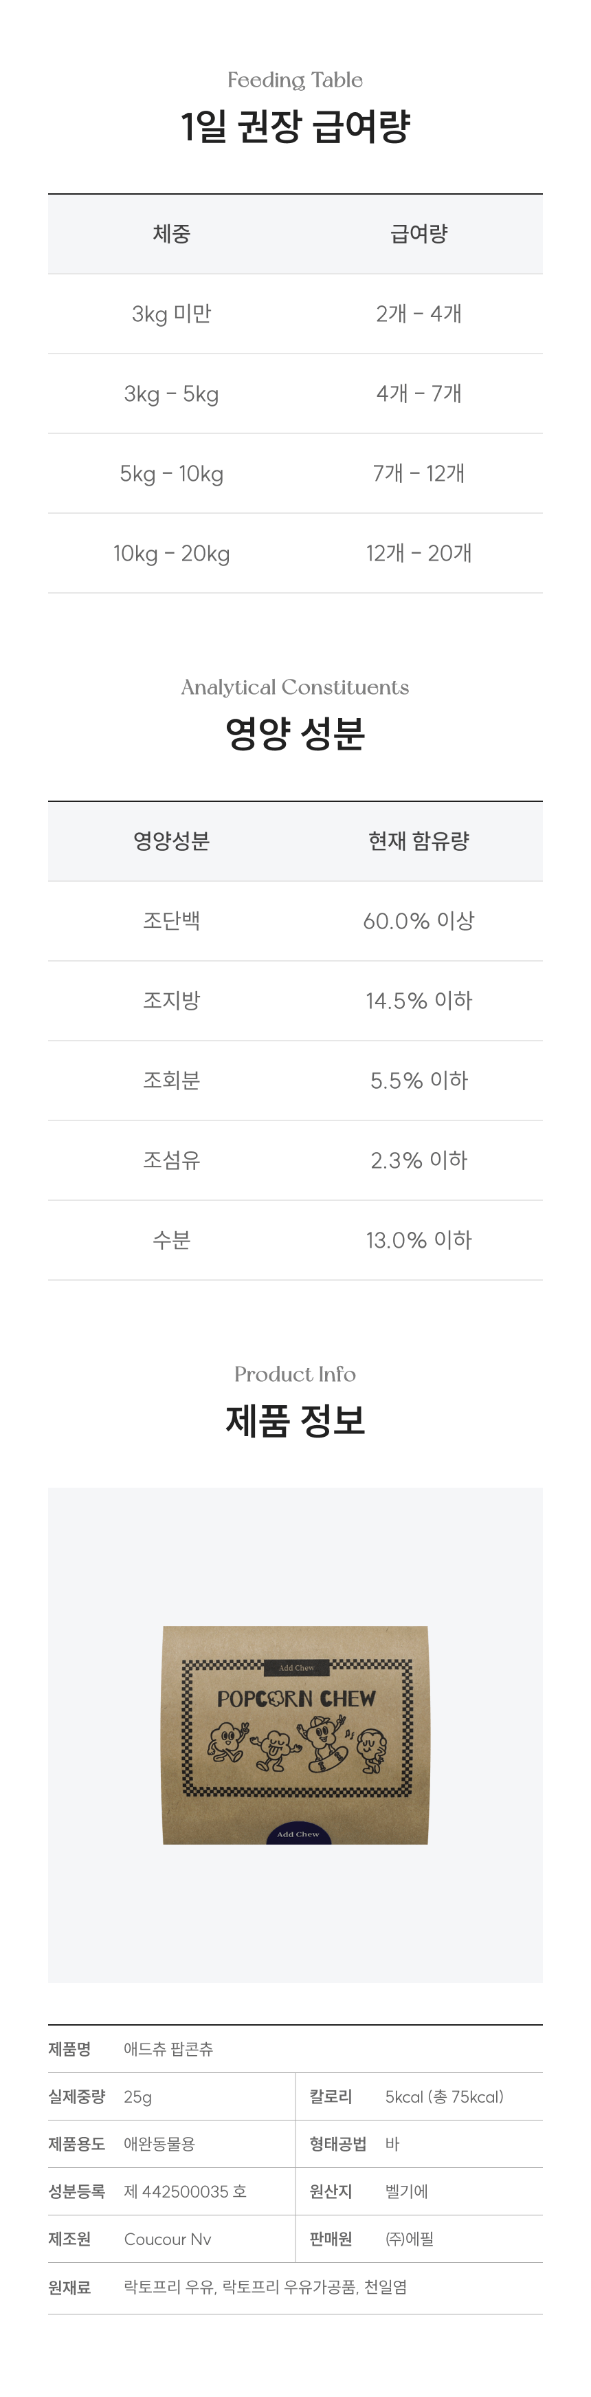Click the '60.0% 이상' value
Screen dimensions: 591x2397
[419, 921]
